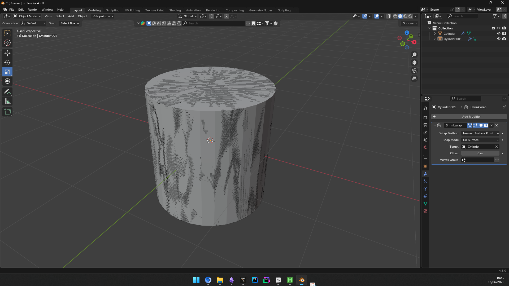Switch orthographic/perspective with the grid icon
509x286 pixels.
[414, 78]
